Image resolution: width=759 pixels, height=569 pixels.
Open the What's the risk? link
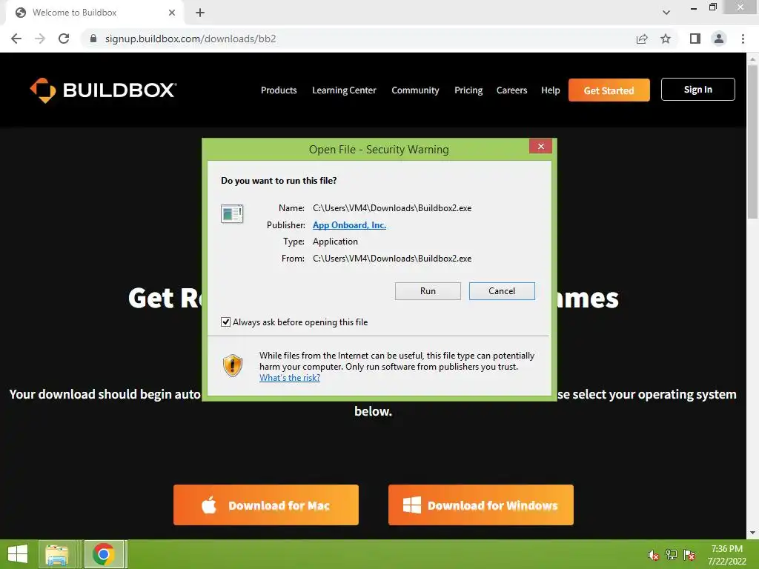[x=290, y=378]
